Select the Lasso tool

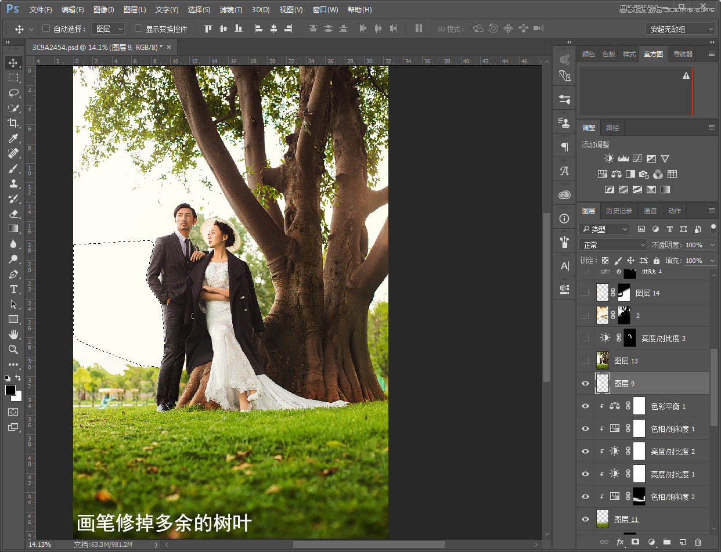click(x=13, y=93)
